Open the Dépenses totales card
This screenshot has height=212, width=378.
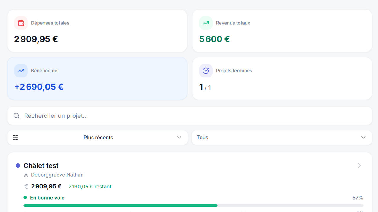[97, 31]
